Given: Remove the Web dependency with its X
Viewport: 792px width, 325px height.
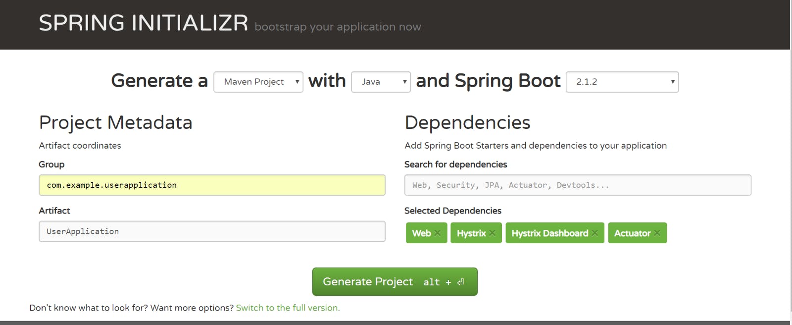Looking at the screenshot, I should [438, 233].
